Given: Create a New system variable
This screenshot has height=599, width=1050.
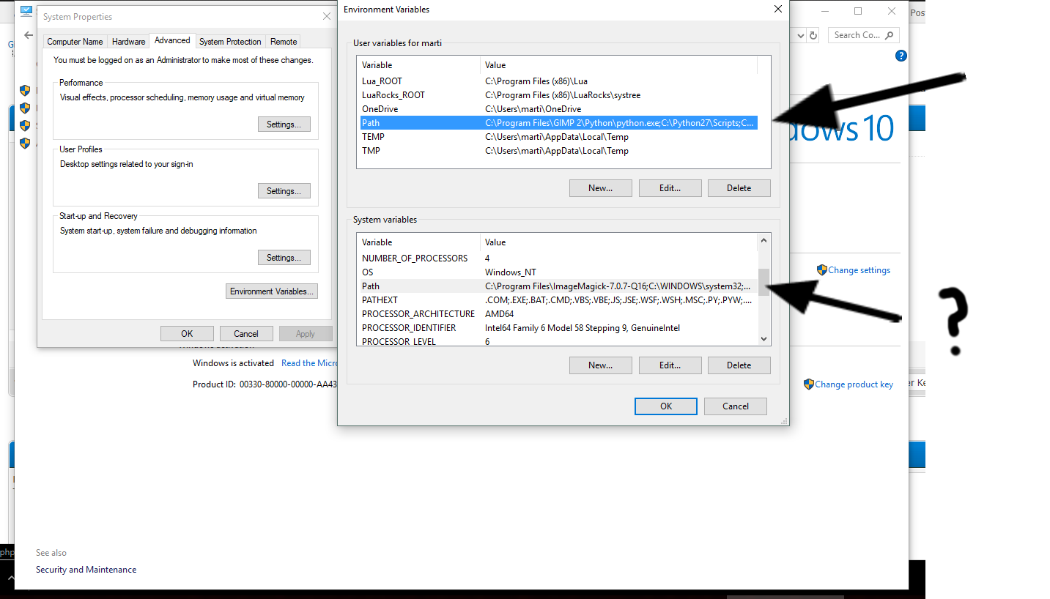Looking at the screenshot, I should click(600, 365).
